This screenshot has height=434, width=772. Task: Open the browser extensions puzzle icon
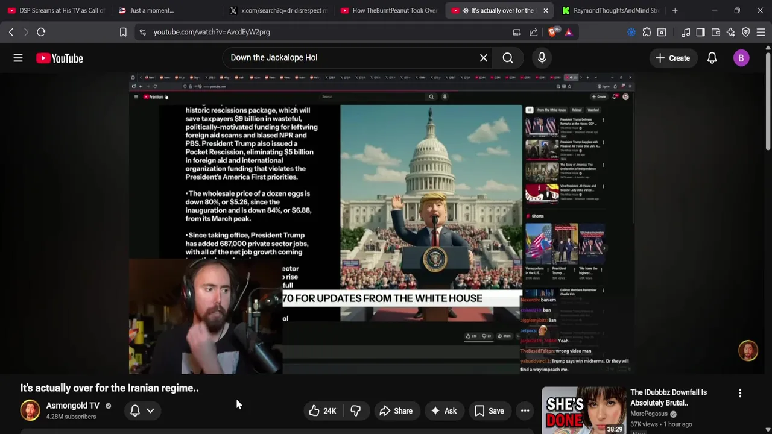(647, 32)
